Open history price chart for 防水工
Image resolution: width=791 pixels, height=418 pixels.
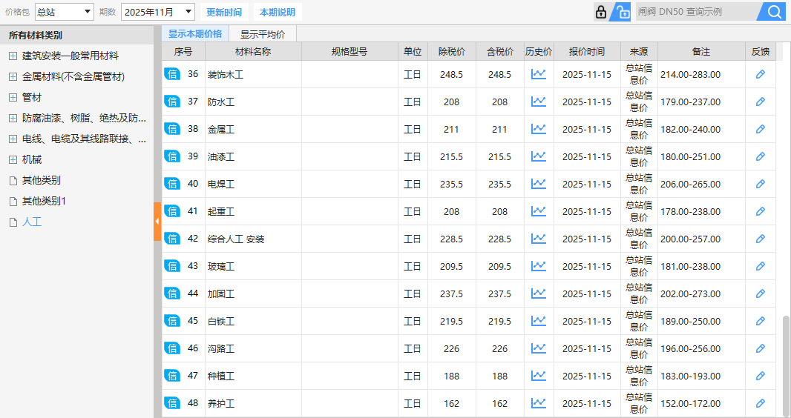(538, 102)
